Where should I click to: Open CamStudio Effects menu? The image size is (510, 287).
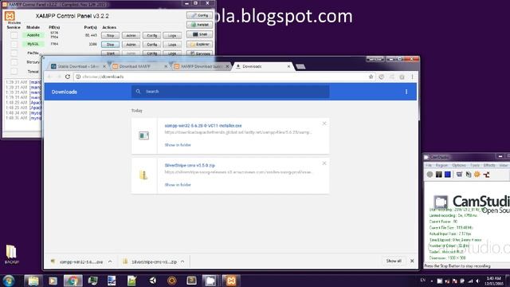[x=488, y=165]
